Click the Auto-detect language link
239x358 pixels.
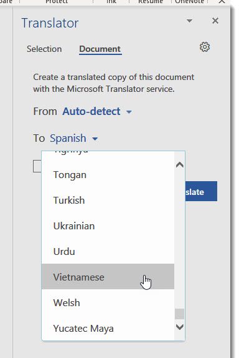click(91, 111)
